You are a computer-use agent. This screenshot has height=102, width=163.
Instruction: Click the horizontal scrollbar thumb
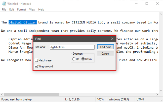coord(31,94)
